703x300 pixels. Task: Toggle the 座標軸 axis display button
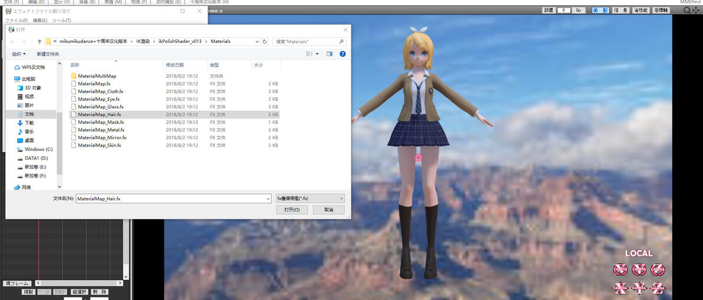(662, 10)
